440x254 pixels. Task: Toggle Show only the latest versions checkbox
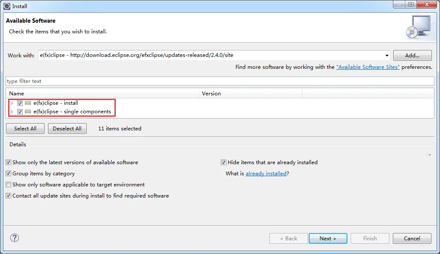point(9,162)
